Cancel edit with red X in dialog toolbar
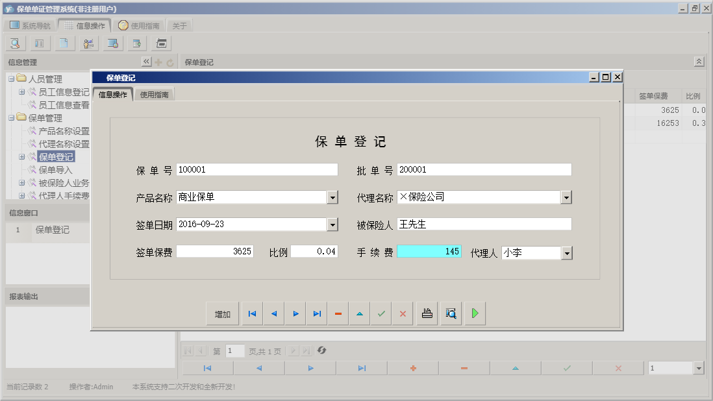The width and height of the screenshot is (713, 401). 403,314
